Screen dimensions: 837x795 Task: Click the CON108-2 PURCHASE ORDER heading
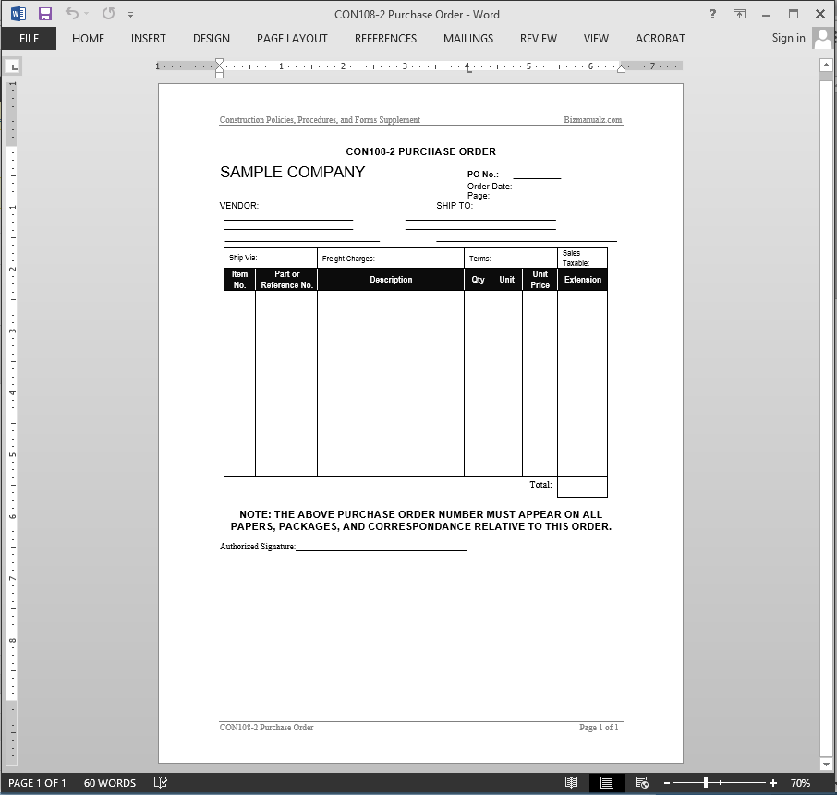click(421, 151)
